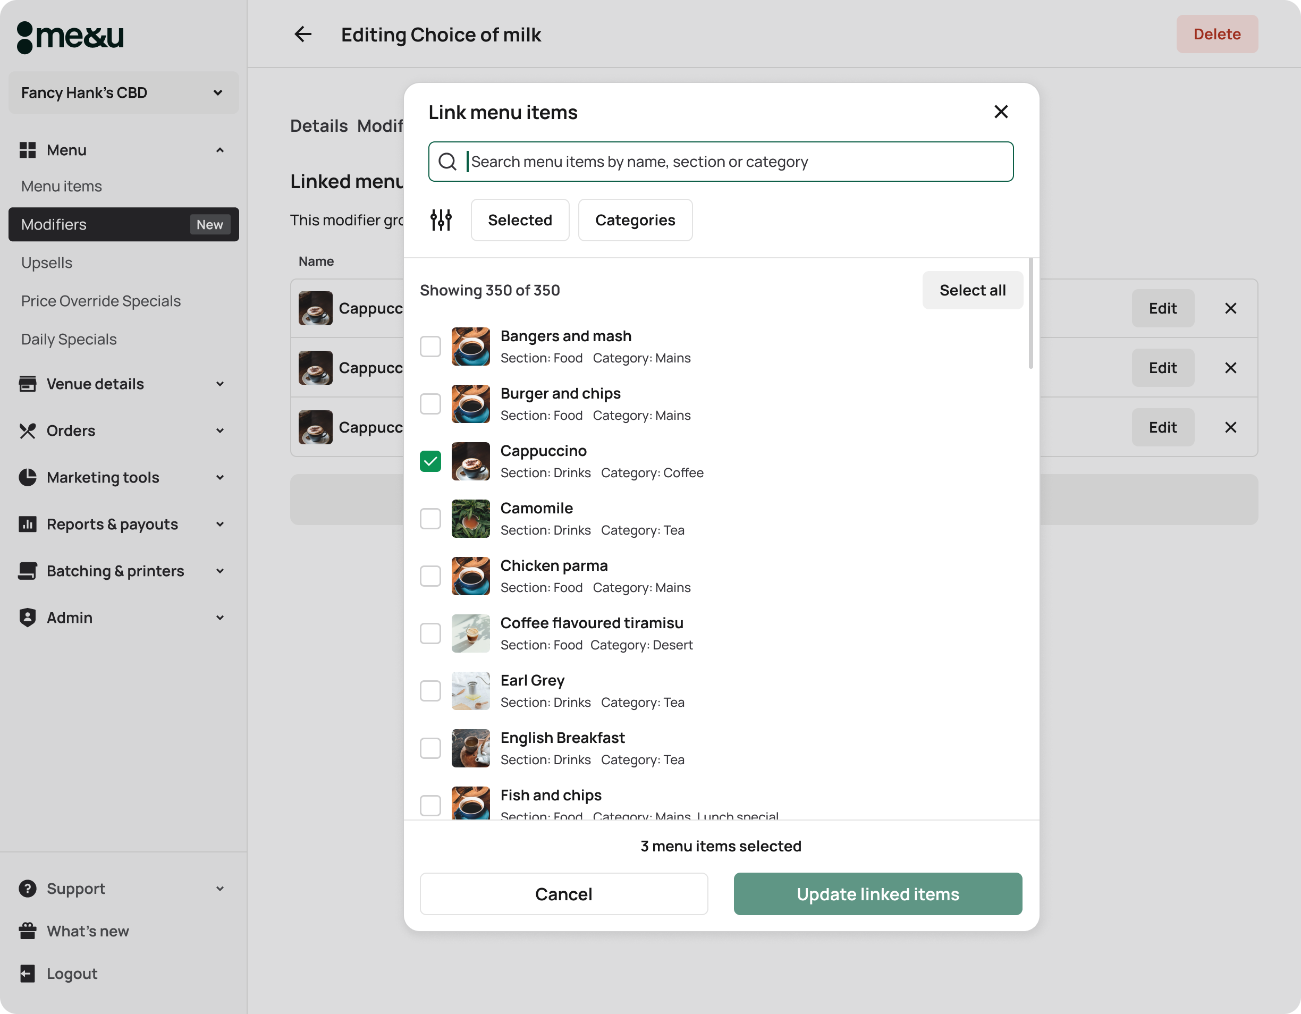Click the Marketing tools pie icon
This screenshot has height=1014, width=1301.
[x=28, y=477]
